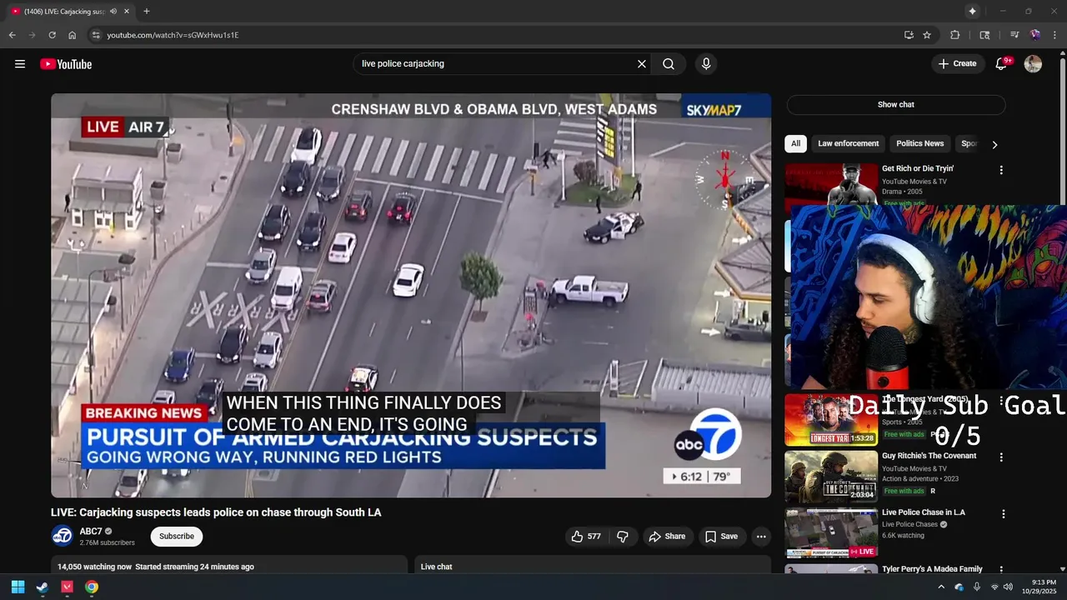Viewport: 1067px width, 600px height.
Task: Subscribe to ABC7
Action: pyautogui.click(x=177, y=536)
